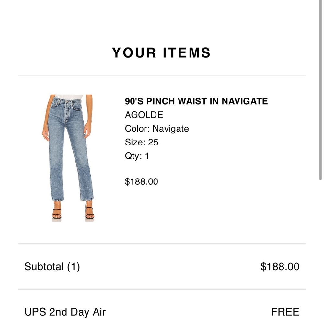324x324 pixels.
Task: Click the UPS 2nd Day Air shipping label
Action: click(x=65, y=312)
